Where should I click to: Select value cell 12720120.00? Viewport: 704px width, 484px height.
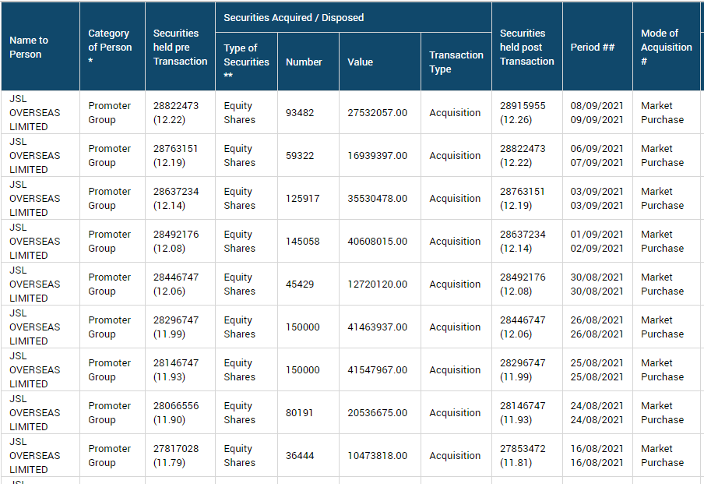point(380,284)
